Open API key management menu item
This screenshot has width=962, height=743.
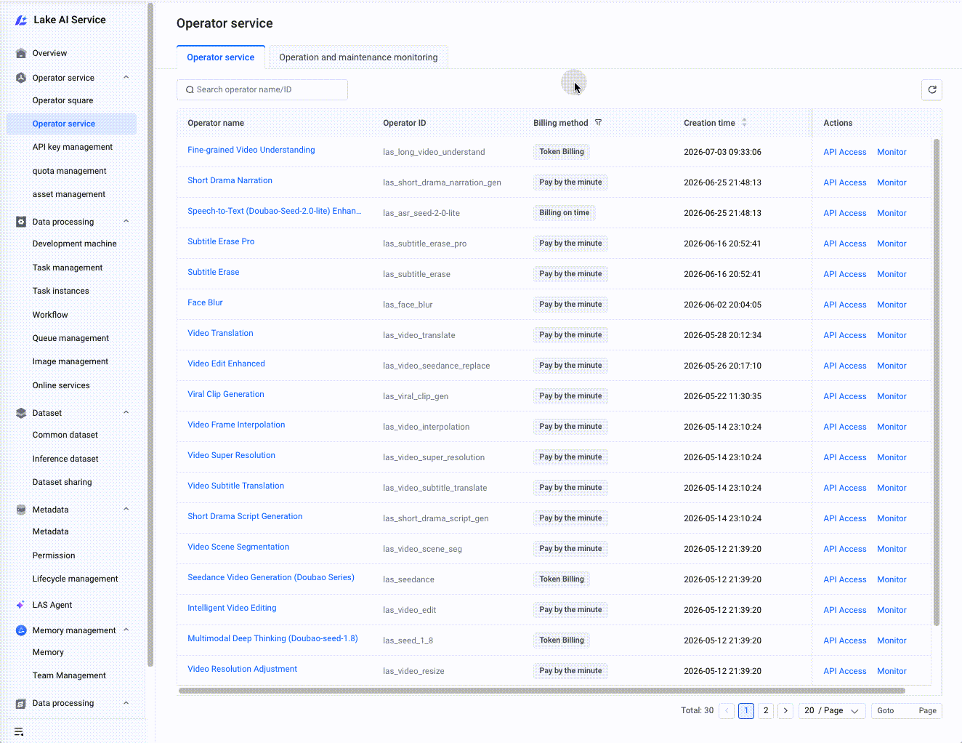point(72,147)
